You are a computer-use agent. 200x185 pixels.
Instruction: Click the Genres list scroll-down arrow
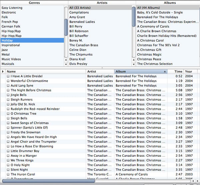pyautogui.click(x=66, y=64)
